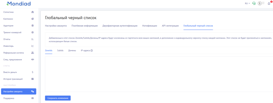The height and width of the screenshot is (103, 273).
Task: Click the handshake icon beside Спец. предложения
Action: 32,60
